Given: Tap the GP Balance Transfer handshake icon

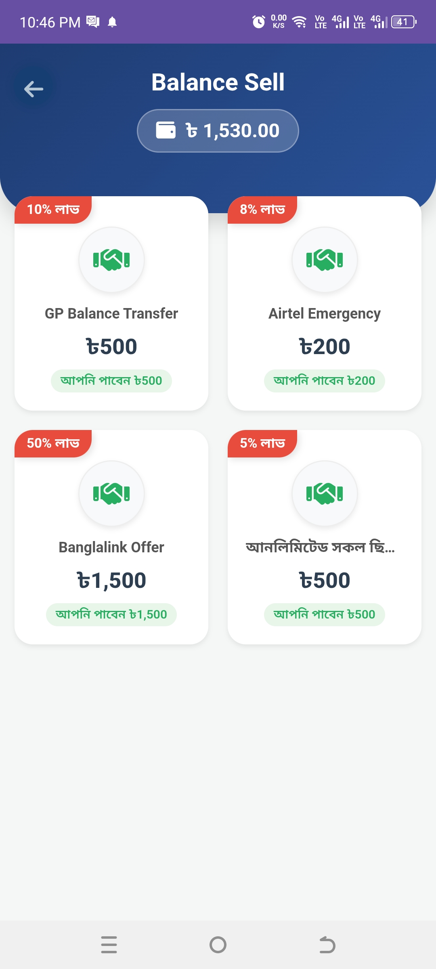Looking at the screenshot, I should (111, 260).
